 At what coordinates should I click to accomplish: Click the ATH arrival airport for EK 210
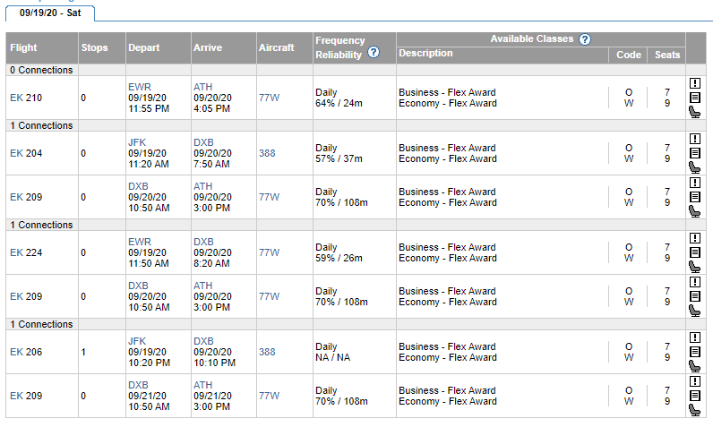[202, 87]
